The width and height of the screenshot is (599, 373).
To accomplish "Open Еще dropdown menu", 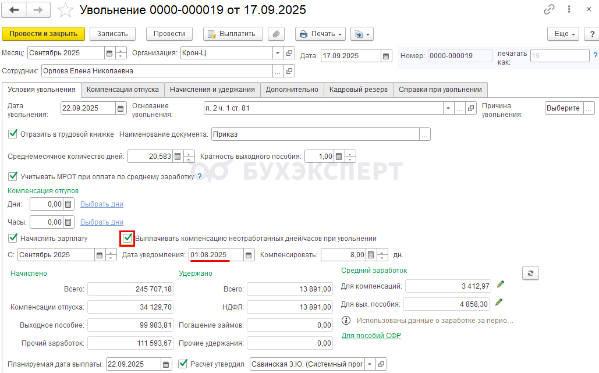I will tap(563, 34).
